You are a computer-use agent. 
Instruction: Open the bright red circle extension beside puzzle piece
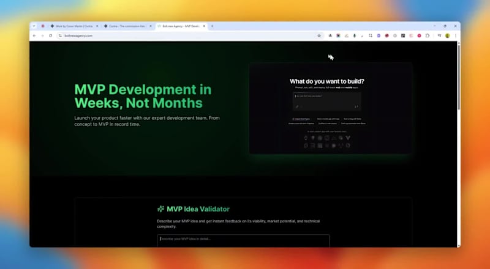(x=420, y=35)
